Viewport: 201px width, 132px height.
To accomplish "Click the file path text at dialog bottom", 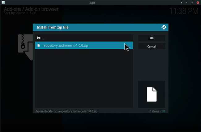I will [66, 111].
